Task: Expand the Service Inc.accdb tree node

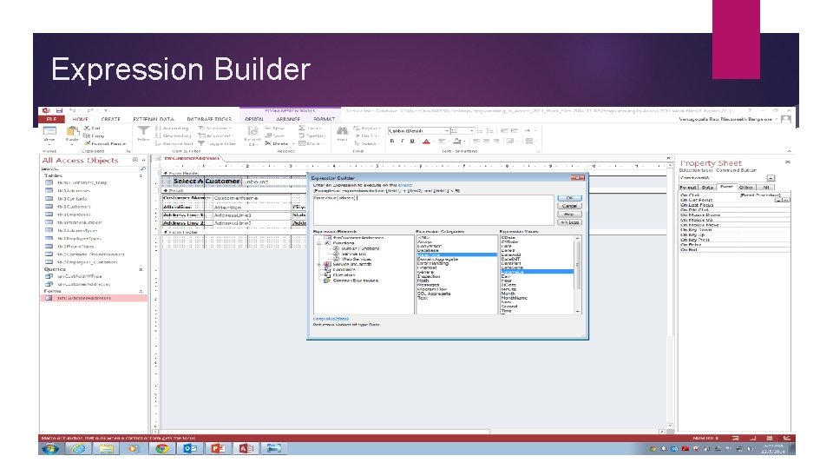Action: [x=319, y=264]
